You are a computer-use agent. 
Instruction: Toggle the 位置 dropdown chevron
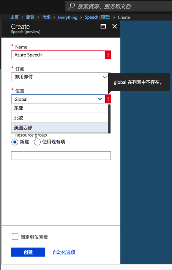pos(100,99)
